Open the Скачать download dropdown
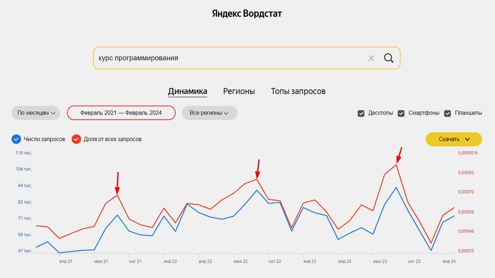Screen dimensions: 495x278 click(x=454, y=139)
